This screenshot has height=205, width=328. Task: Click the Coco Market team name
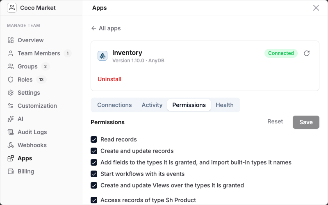click(38, 8)
